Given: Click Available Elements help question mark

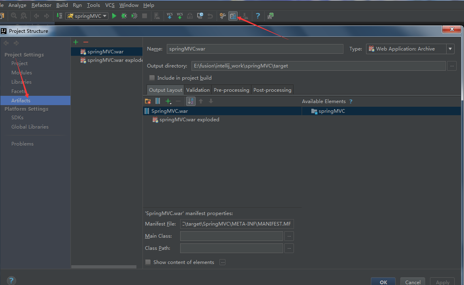Looking at the screenshot, I should [351, 101].
